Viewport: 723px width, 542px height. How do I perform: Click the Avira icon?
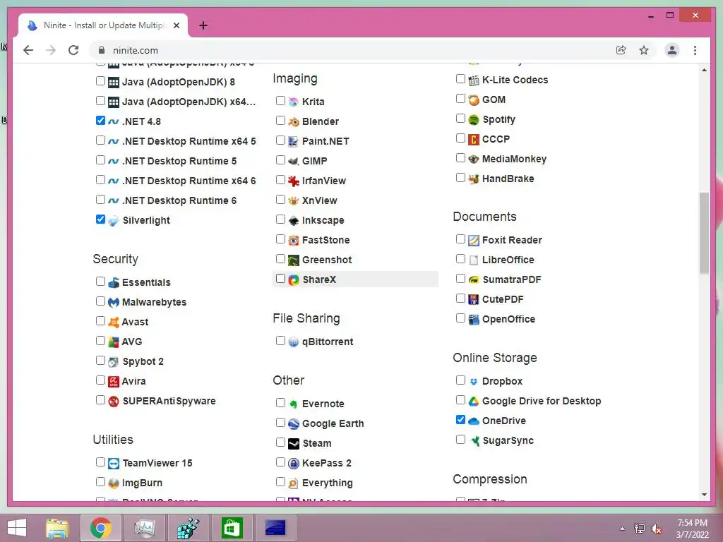(x=114, y=382)
